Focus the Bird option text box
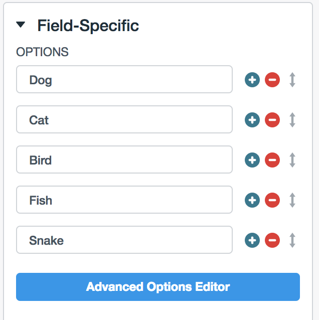The width and height of the screenshot is (319, 320). (x=124, y=160)
